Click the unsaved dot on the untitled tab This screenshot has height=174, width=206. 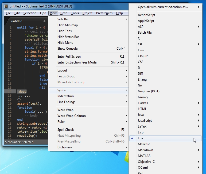click(x=44, y=21)
